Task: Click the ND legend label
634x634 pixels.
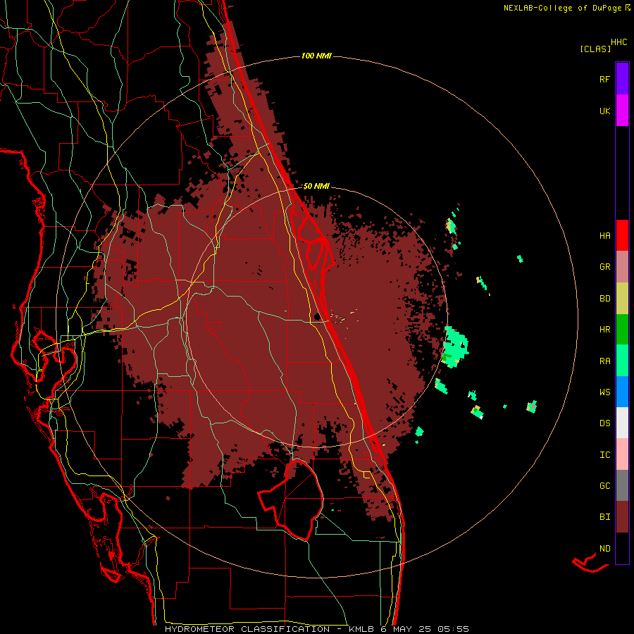Action: (x=604, y=549)
